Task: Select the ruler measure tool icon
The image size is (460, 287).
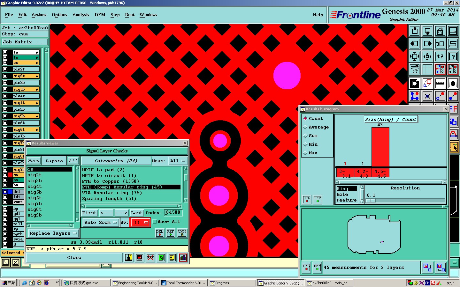Action: pyautogui.click(x=440, y=84)
